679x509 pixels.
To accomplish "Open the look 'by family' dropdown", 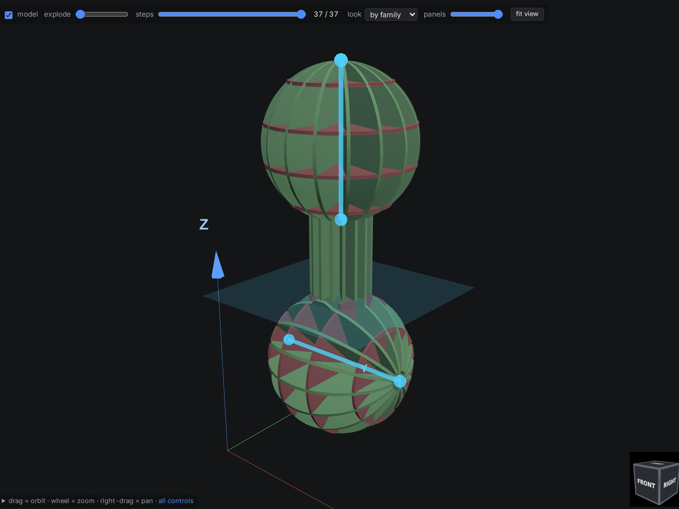I will pos(391,14).
